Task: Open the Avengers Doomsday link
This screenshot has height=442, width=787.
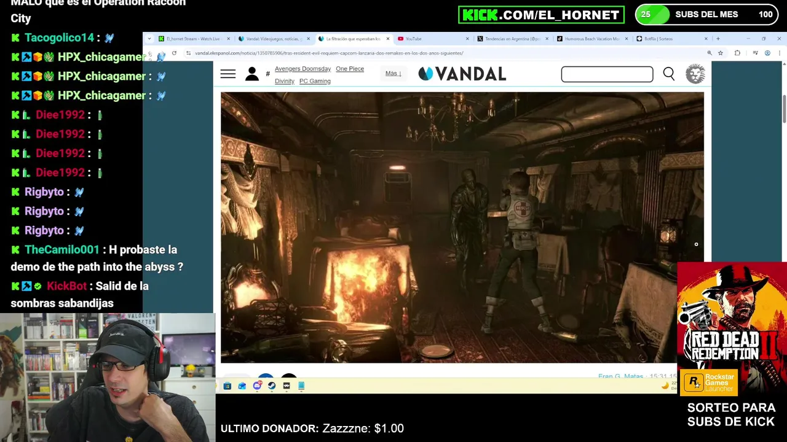Action: pos(303,69)
